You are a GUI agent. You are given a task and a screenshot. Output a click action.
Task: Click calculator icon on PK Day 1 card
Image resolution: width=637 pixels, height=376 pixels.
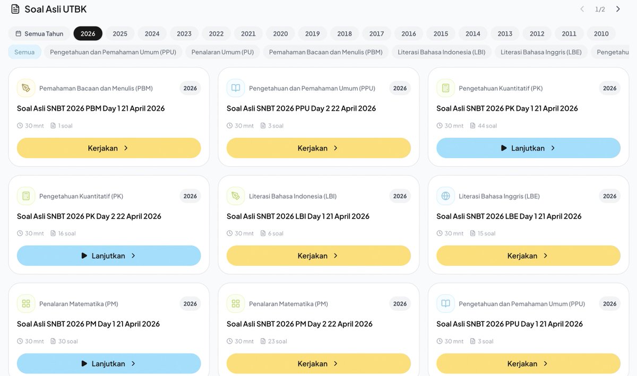coord(445,88)
